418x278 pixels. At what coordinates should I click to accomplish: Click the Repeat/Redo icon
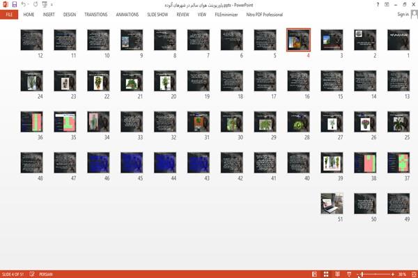pos(36,4)
